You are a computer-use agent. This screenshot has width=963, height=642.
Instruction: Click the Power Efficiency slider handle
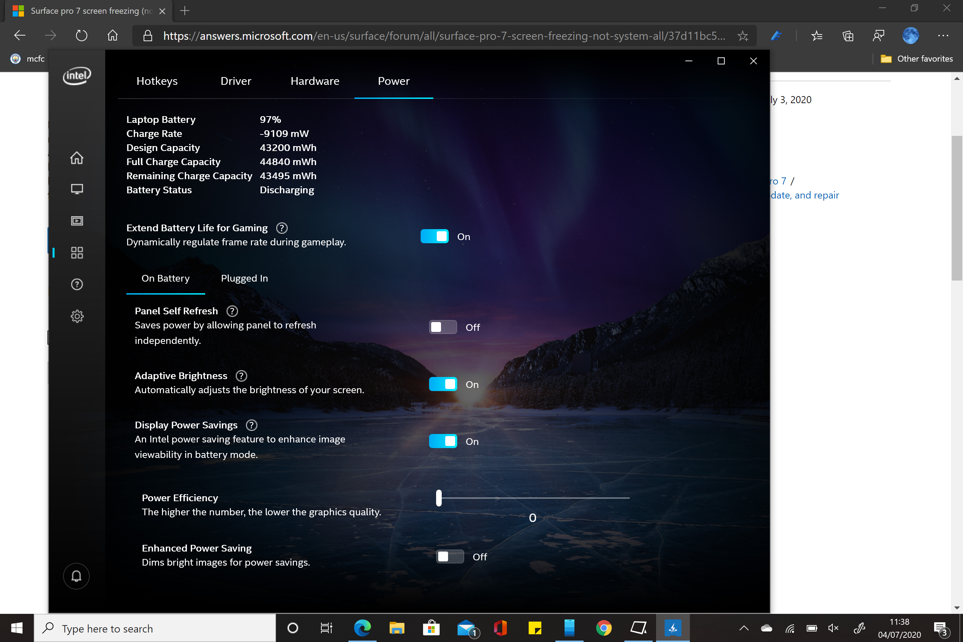439,498
